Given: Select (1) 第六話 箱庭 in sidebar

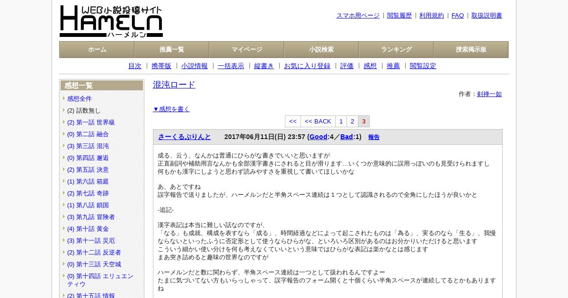Looking at the screenshot, I should click(x=88, y=182).
